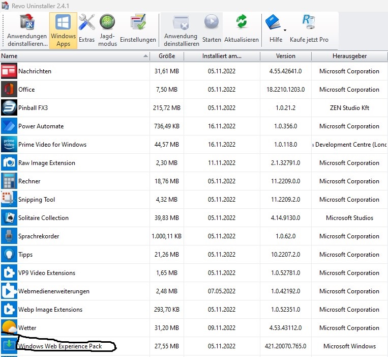This screenshot has height=357, width=388.
Task: Select the VP9 Video Extensions entry
Action: pyautogui.click(x=46, y=273)
